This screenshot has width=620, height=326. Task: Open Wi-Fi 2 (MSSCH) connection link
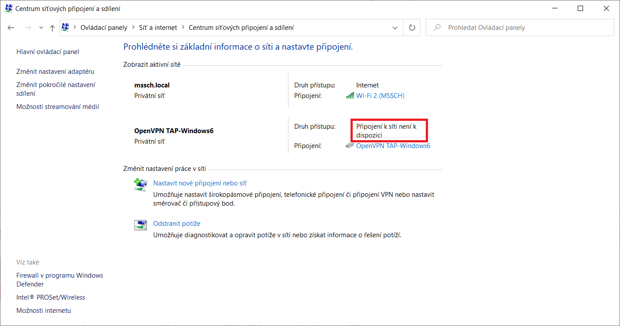380,96
